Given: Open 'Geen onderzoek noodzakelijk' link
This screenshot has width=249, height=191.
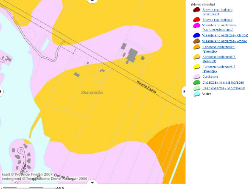Looking at the screenshot, I should pyautogui.click(x=224, y=88).
